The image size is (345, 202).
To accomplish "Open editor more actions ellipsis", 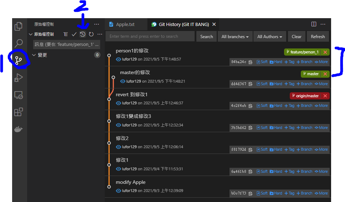I will 323,24.
